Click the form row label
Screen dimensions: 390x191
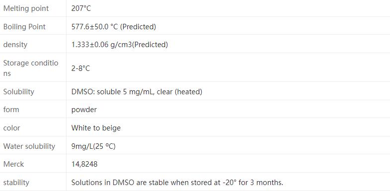point(11,110)
